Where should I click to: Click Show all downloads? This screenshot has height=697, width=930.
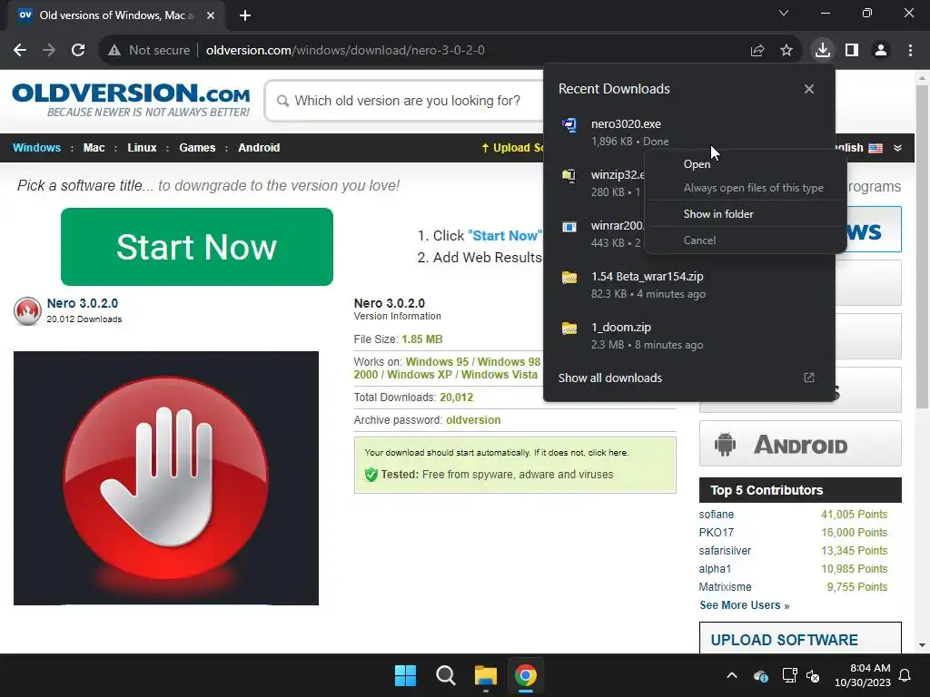tap(609, 378)
